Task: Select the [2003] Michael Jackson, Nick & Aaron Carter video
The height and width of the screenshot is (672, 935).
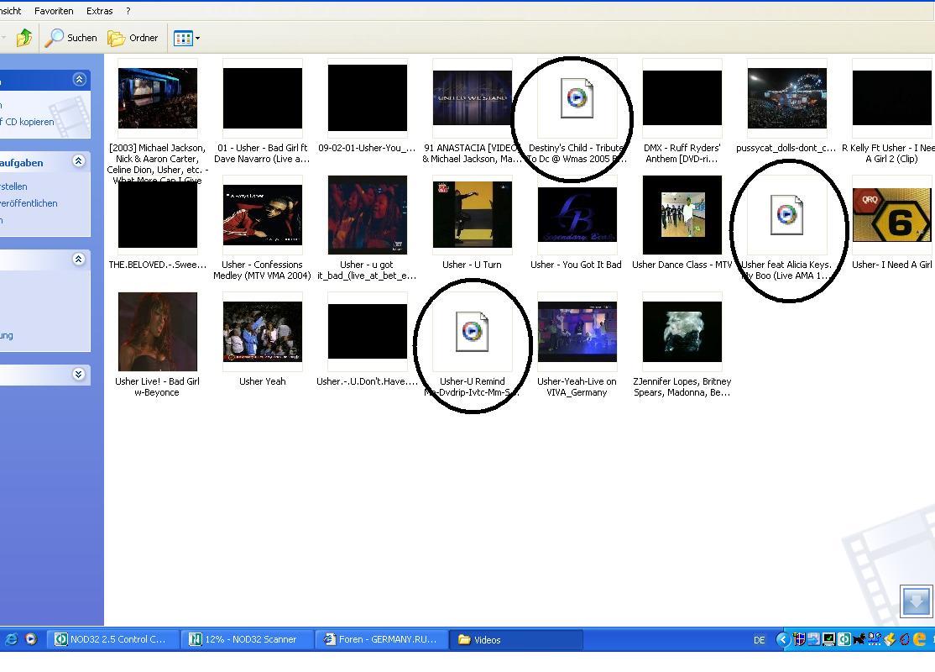Action: point(158,98)
